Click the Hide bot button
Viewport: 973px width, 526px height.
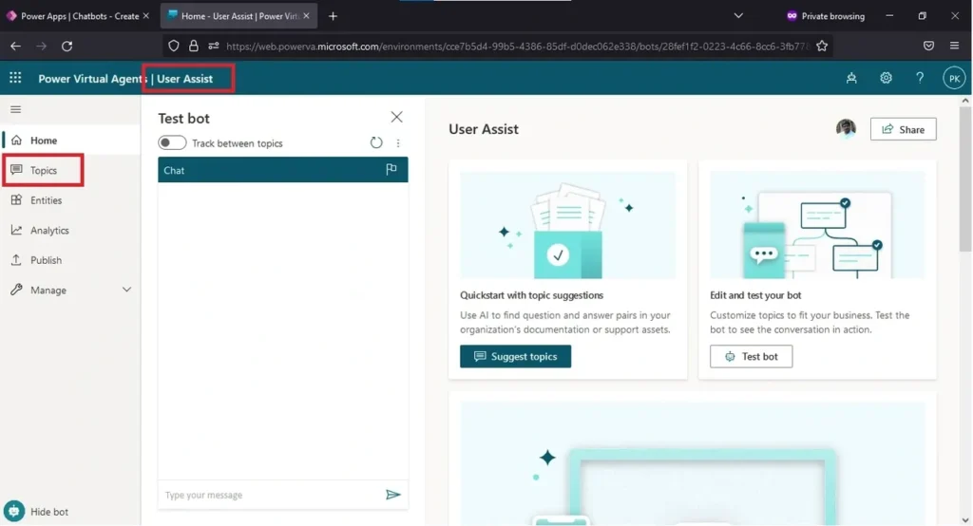36,511
